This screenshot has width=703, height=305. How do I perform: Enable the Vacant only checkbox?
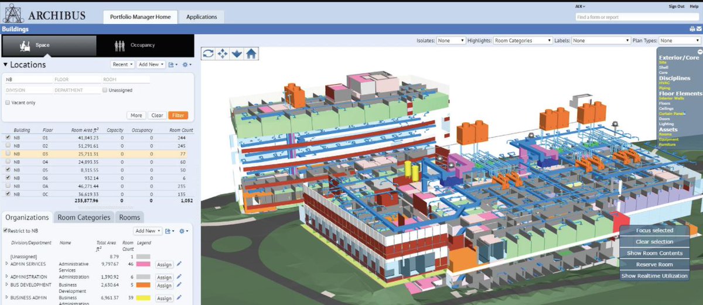point(8,102)
